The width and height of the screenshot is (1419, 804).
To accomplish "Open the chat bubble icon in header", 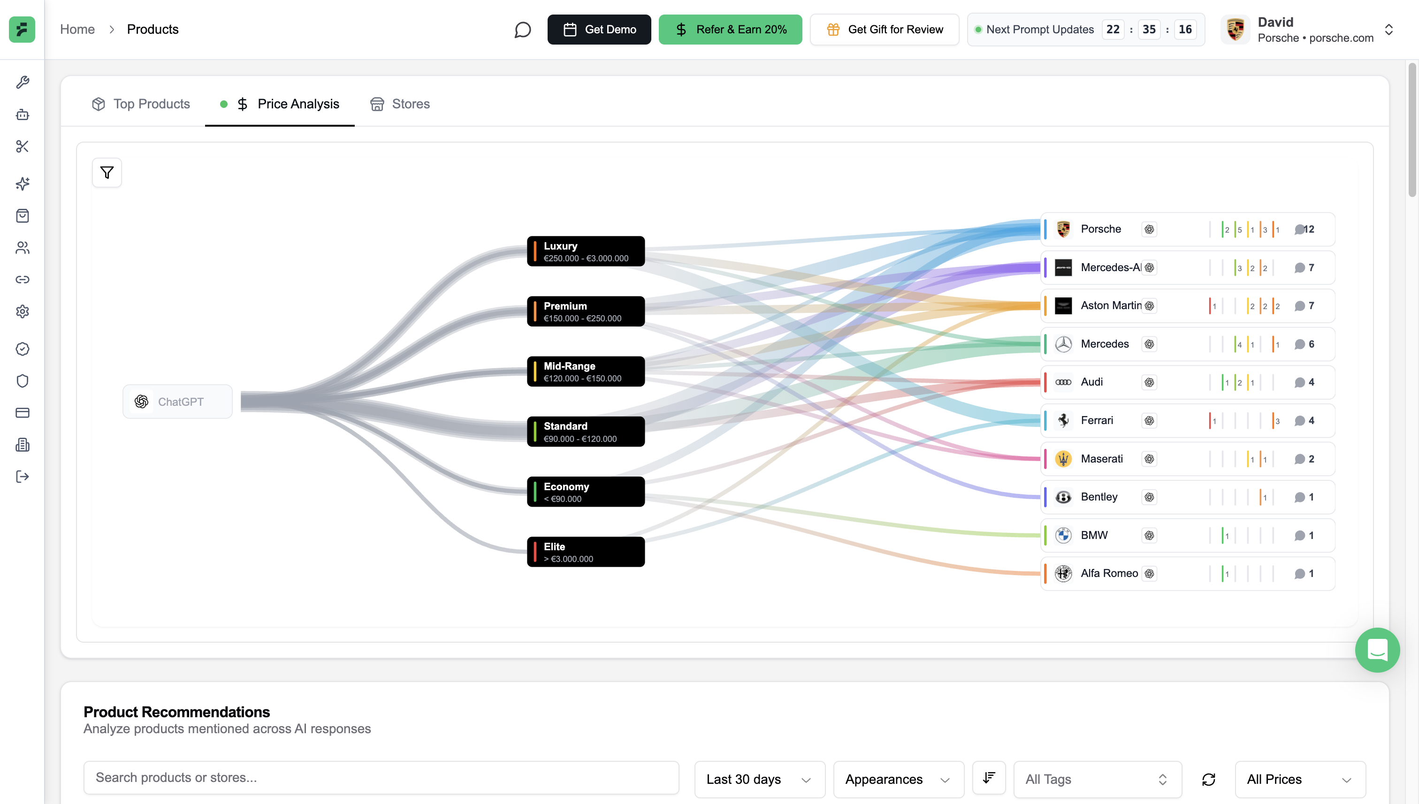I will click(523, 30).
